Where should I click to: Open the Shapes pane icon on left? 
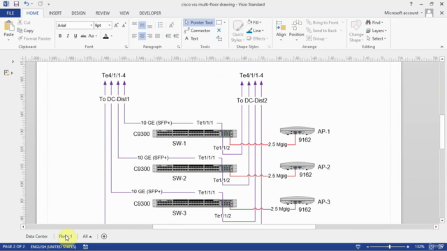pyautogui.click(x=6, y=73)
